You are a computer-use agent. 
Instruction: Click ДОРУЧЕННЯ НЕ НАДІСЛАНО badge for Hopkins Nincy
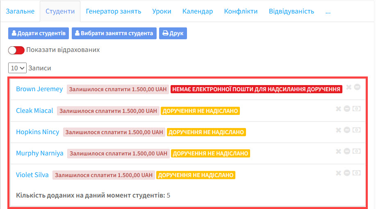(206, 132)
